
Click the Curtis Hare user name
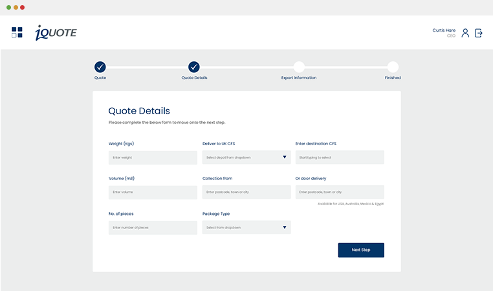444,30
